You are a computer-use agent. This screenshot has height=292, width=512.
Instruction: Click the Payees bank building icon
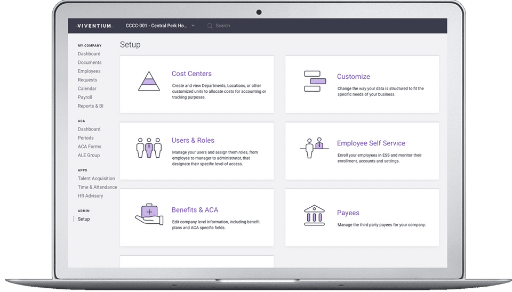coord(314,215)
